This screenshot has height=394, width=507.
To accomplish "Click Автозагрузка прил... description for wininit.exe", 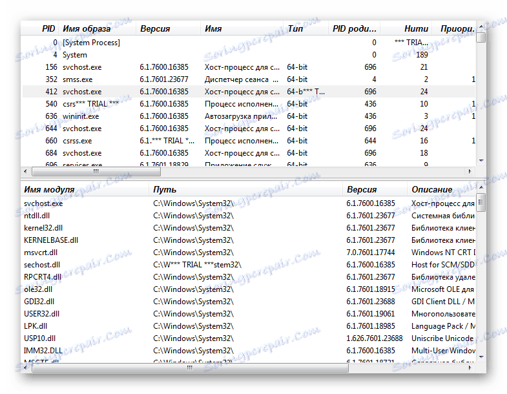I will click(x=241, y=116).
